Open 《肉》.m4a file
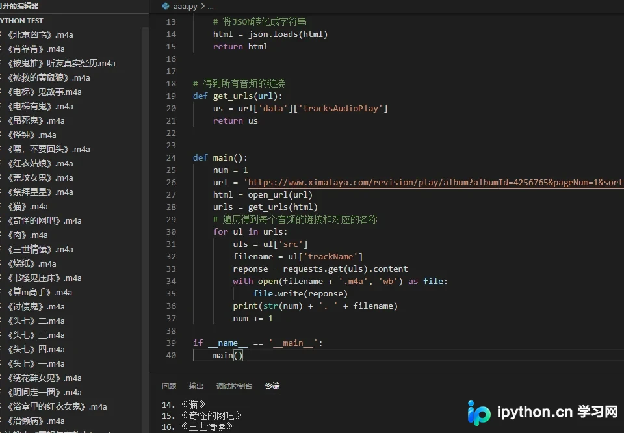624x433 pixels. pos(27,235)
